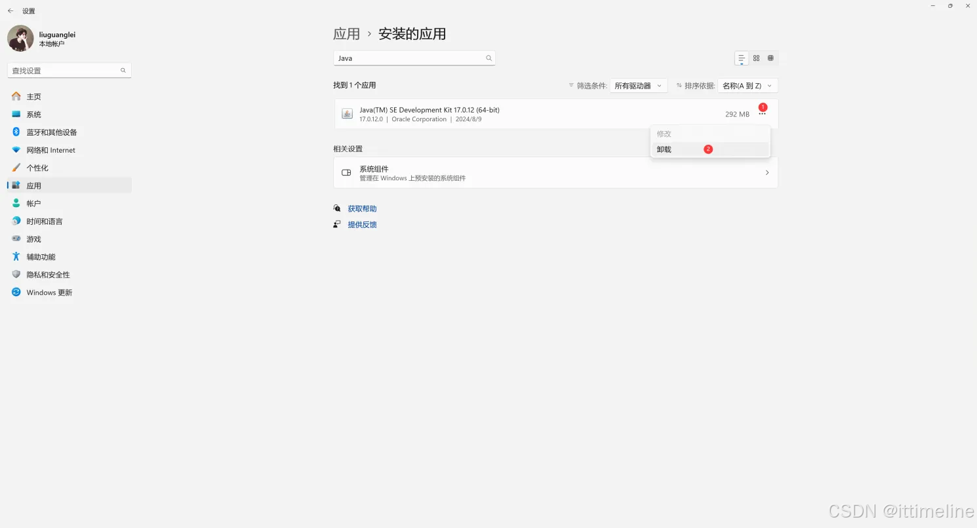977x528 pixels.
Task: Click Java(TM) SE Development Kit 17.0.12 name
Action: [429, 110]
